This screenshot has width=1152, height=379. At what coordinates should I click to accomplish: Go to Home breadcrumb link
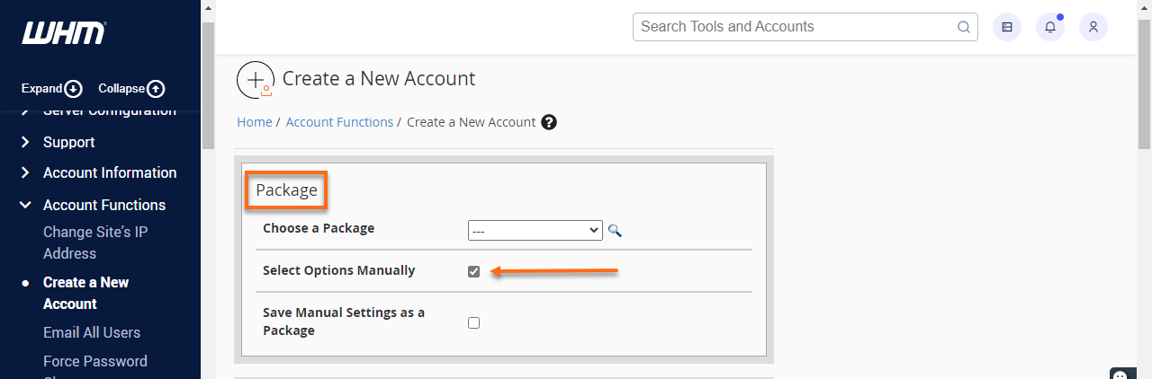point(255,122)
